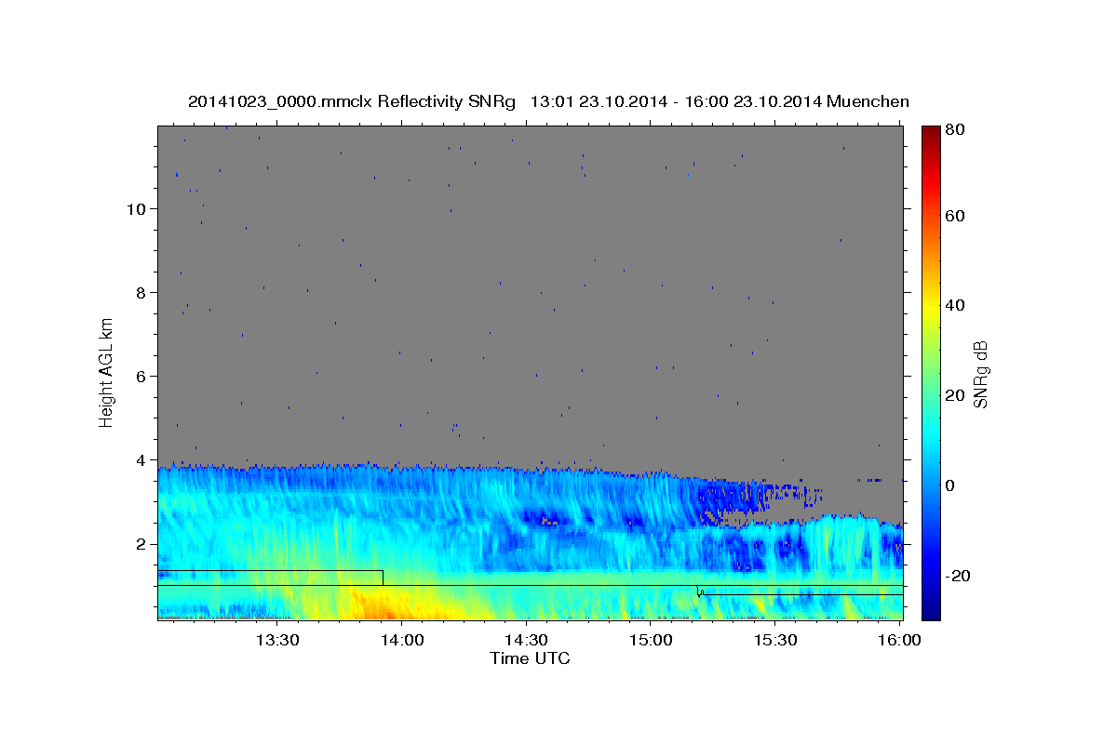The height and width of the screenshot is (744, 1117).
Task: Click the 13:30 time tick label
Action: pyautogui.click(x=278, y=641)
